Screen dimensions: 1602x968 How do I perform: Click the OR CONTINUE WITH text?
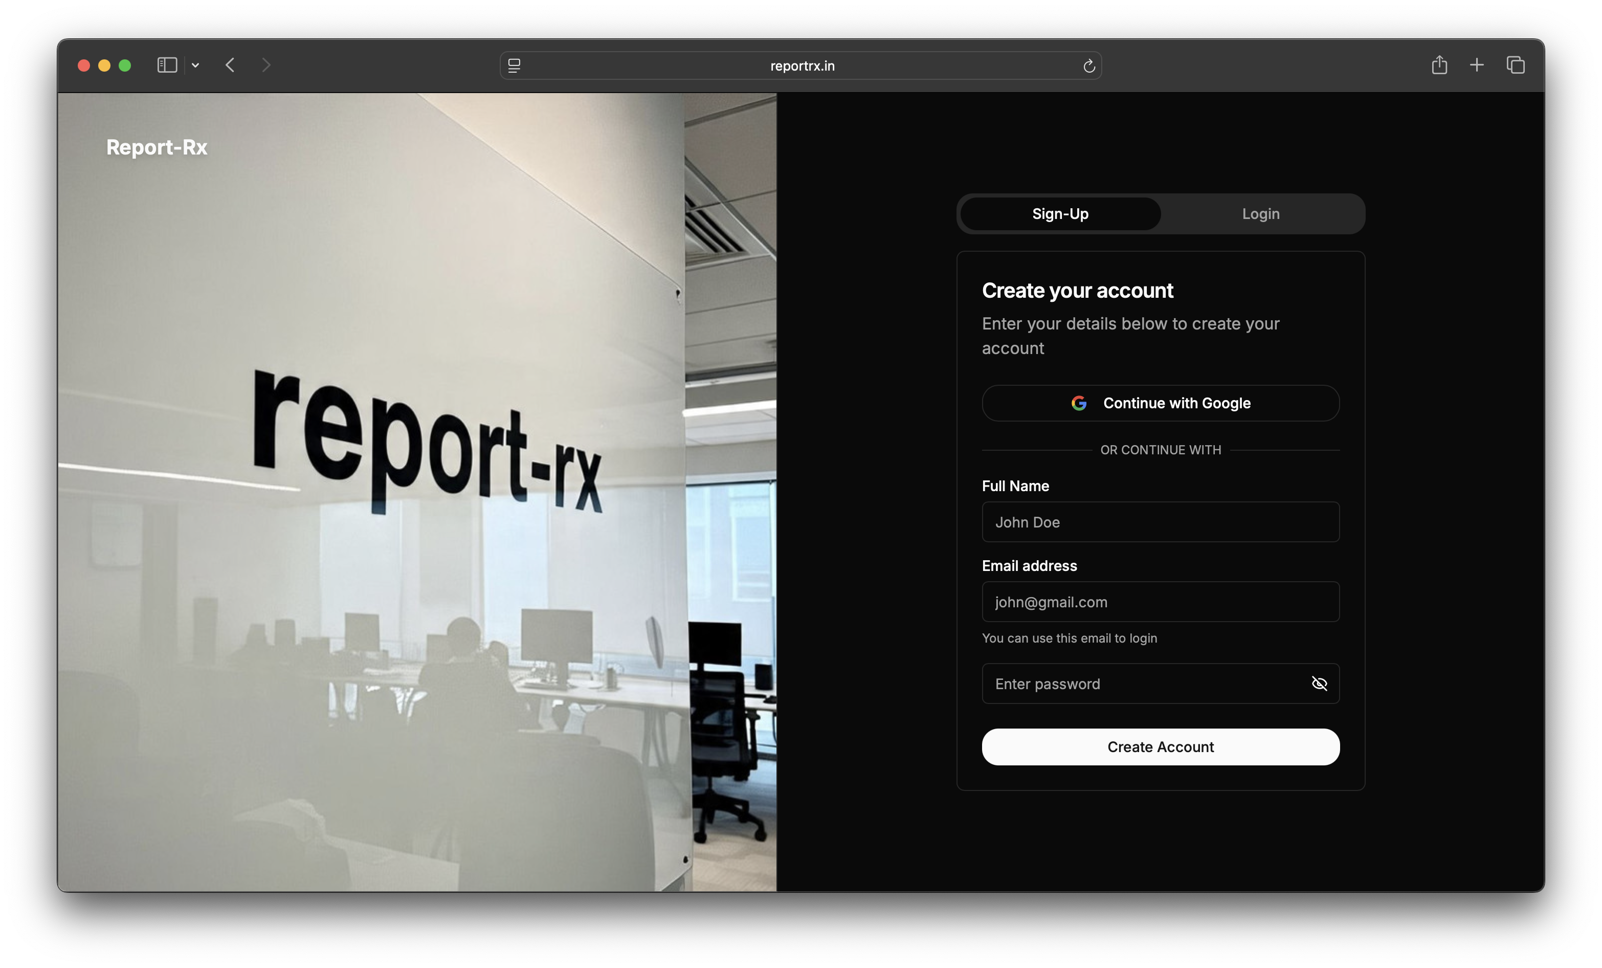(1161, 450)
